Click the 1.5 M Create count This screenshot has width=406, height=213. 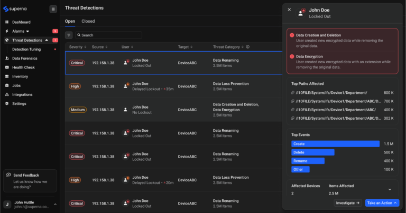pyautogui.click(x=389, y=144)
